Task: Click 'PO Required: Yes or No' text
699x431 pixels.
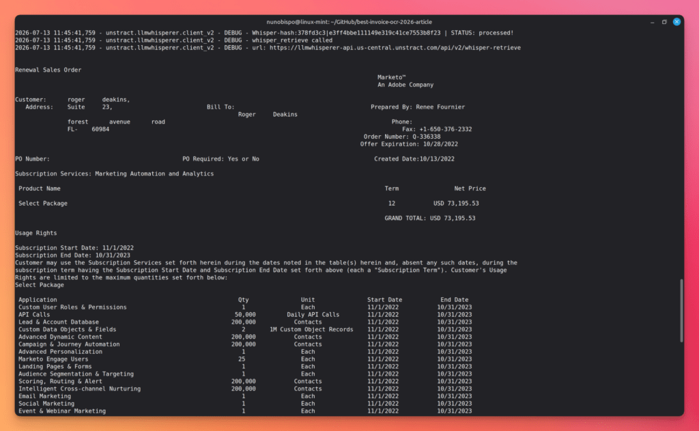Action: click(220, 159)
